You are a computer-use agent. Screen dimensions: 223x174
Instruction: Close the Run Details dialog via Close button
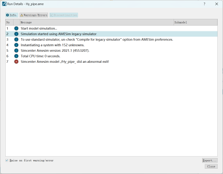(211, 166)
